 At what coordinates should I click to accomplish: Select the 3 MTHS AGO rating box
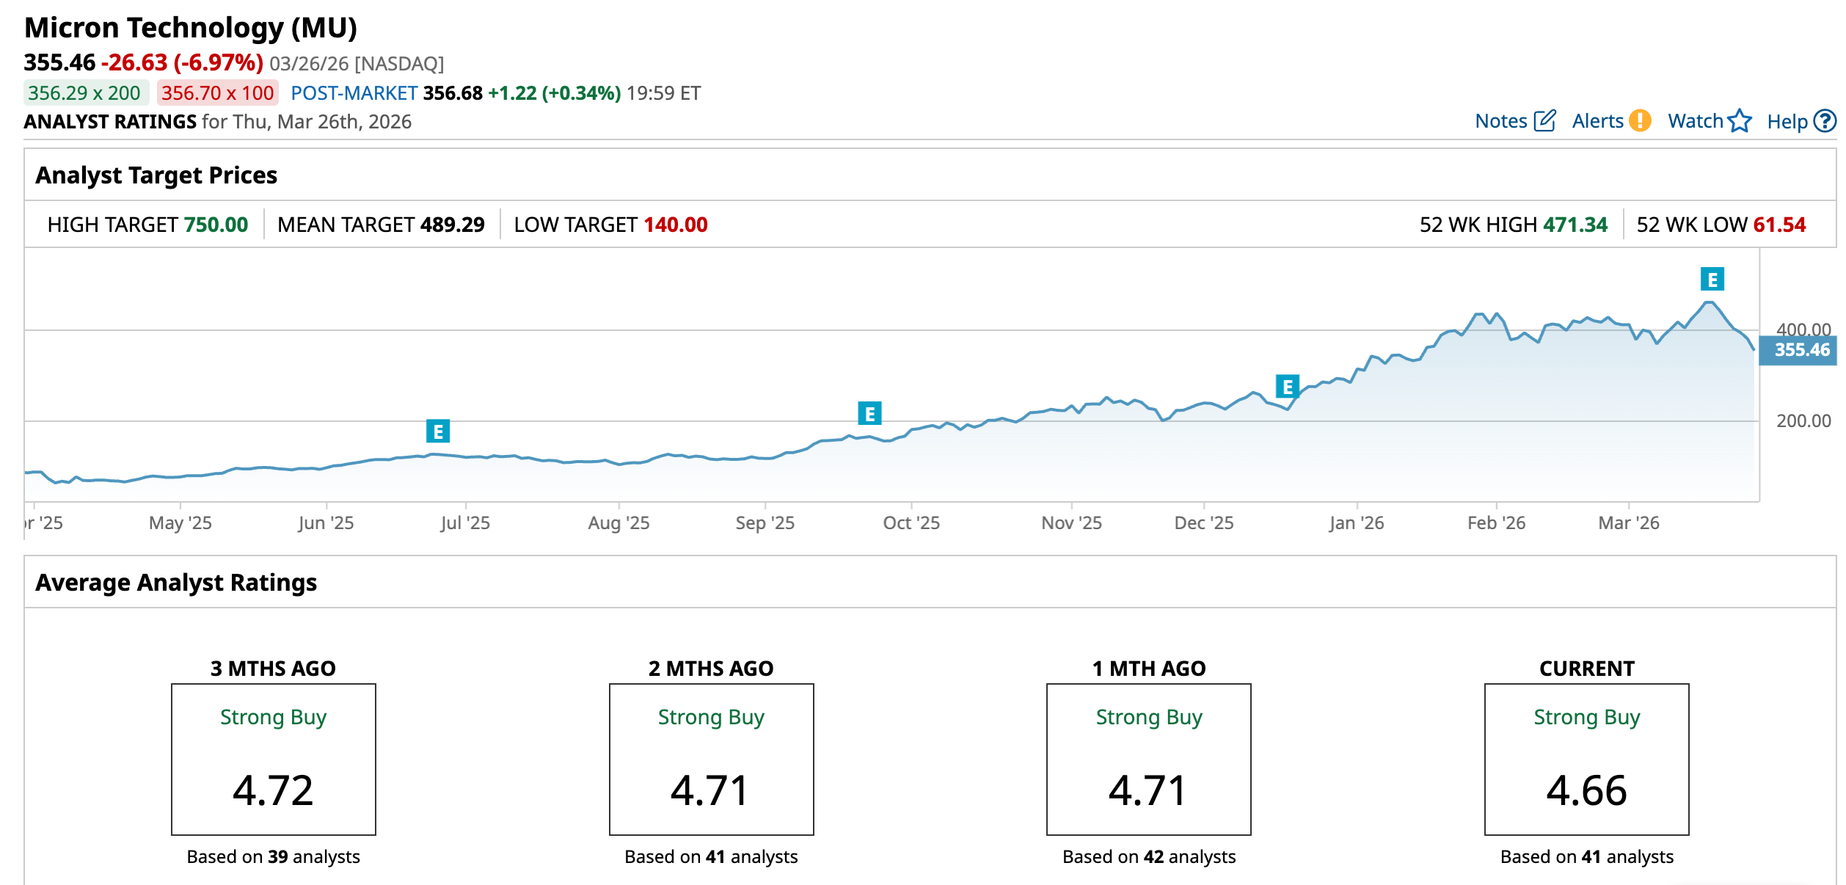[273, 759]
